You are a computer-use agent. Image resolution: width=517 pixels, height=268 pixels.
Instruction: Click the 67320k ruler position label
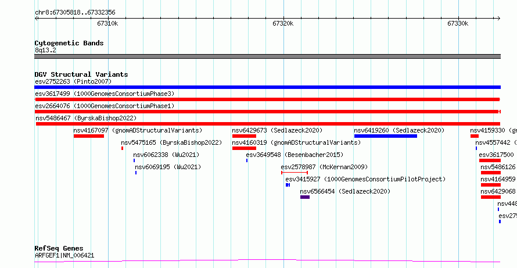[283, 23]
